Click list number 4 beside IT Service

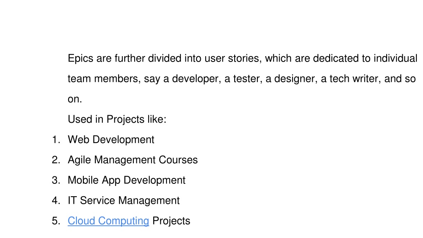tap(56, 200)
